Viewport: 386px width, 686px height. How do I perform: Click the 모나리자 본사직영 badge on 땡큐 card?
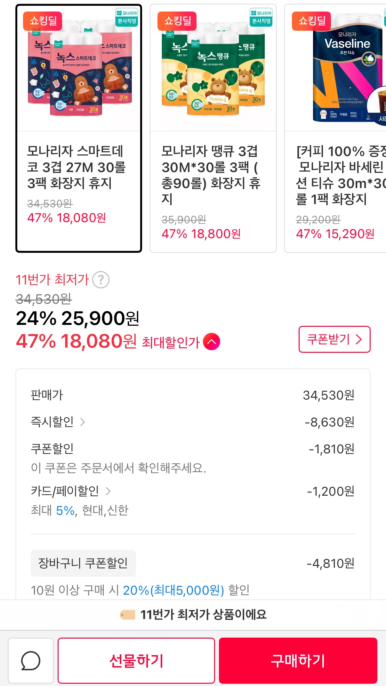click(x=261, y=17)
